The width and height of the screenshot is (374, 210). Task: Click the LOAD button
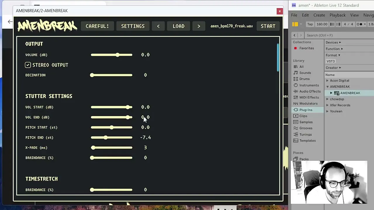179,26
